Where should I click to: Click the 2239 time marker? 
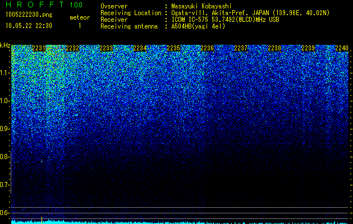point(308,48)
